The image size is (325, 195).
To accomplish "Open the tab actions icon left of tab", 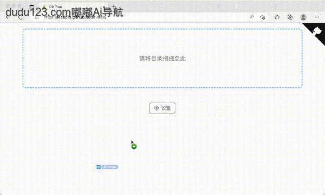I will click(x=31, y=7).
